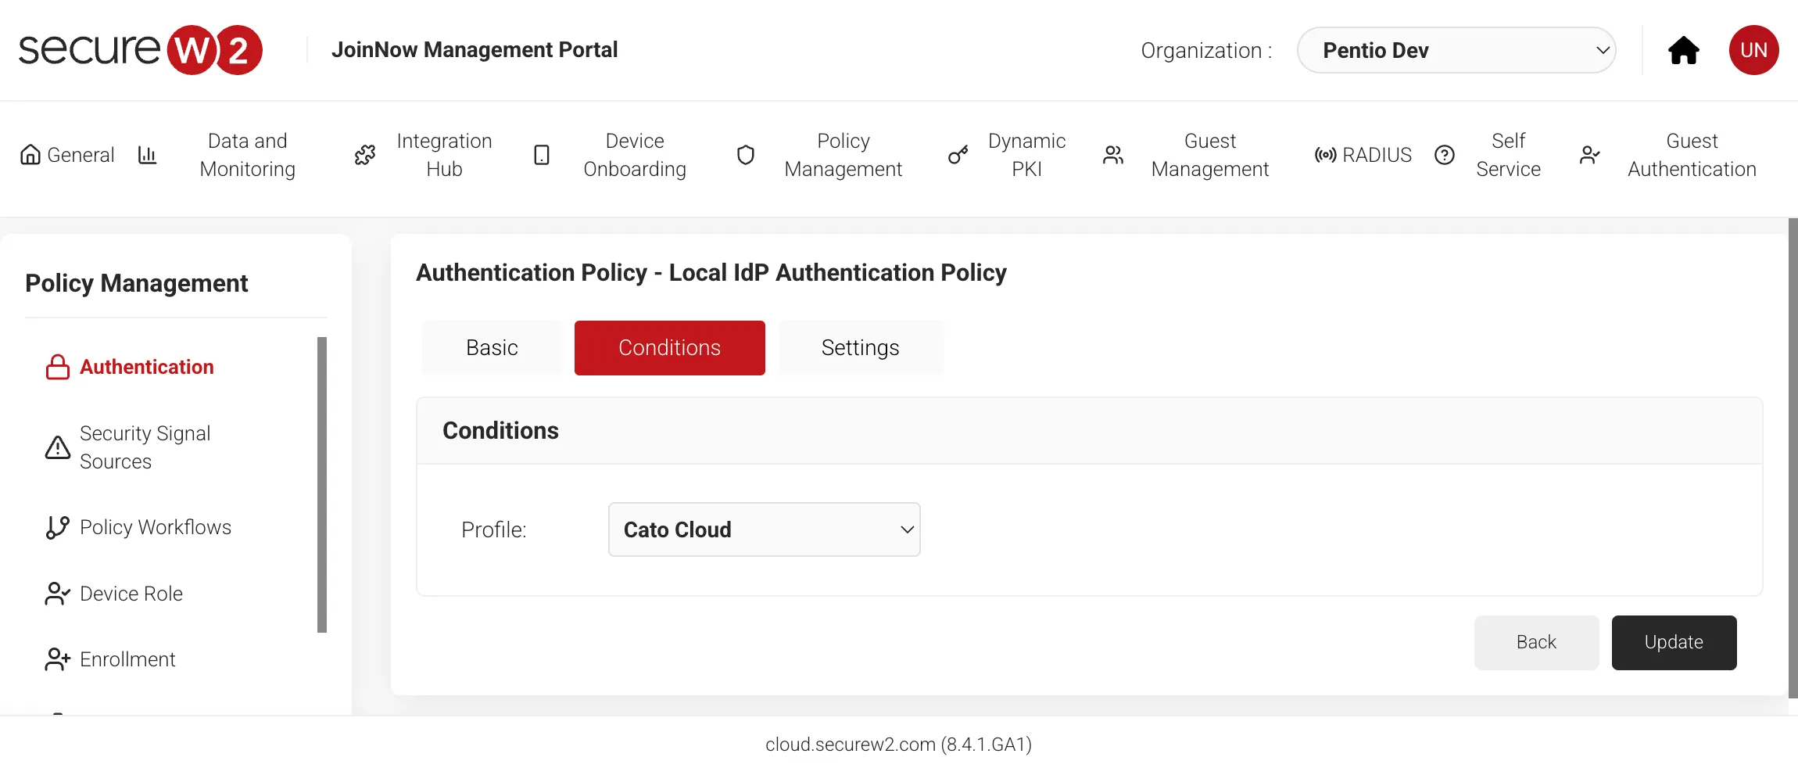Click the cloud.securew2.com version text
This screenshot has height=768, width=1798.
tap(898, 745)
